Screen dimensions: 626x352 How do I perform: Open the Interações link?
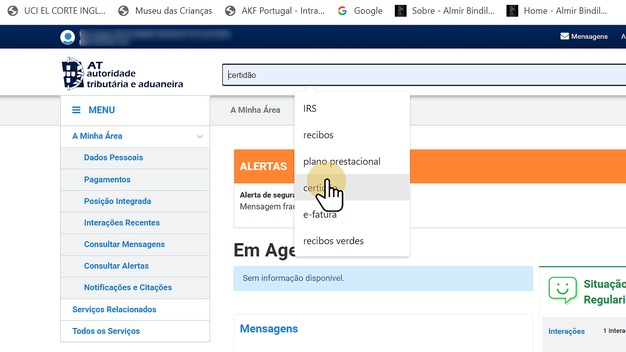(x=566, y=331)
